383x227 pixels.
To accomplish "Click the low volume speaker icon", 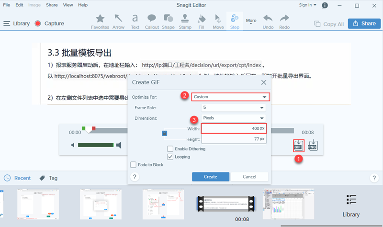I will pos(73,145).
